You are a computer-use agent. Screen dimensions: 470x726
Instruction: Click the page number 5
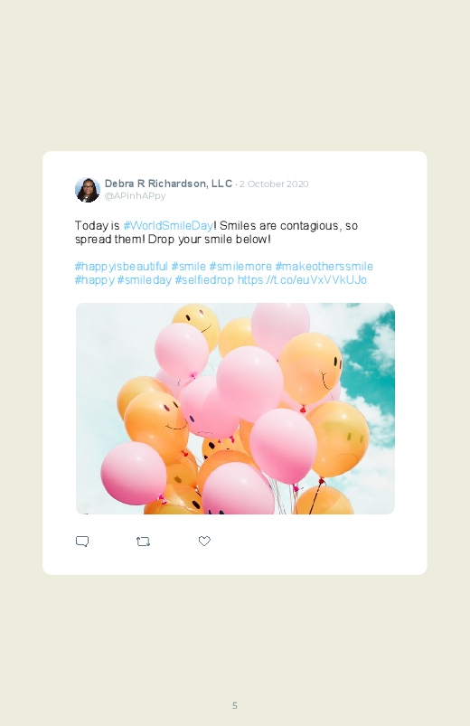click(235, 705)
